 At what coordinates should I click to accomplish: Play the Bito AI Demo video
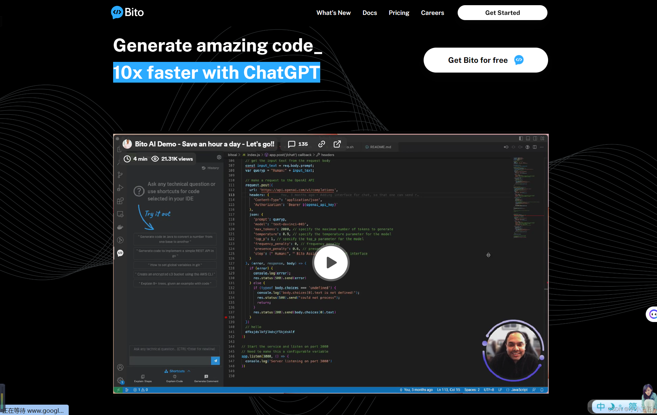click(331, 262)
